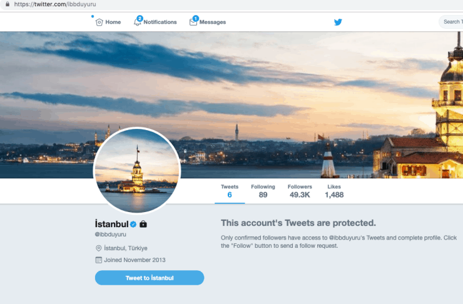Open the Following count tab
Image resolution: width=463 pixels, height=304 pixels.
click(x=263, y=191)
